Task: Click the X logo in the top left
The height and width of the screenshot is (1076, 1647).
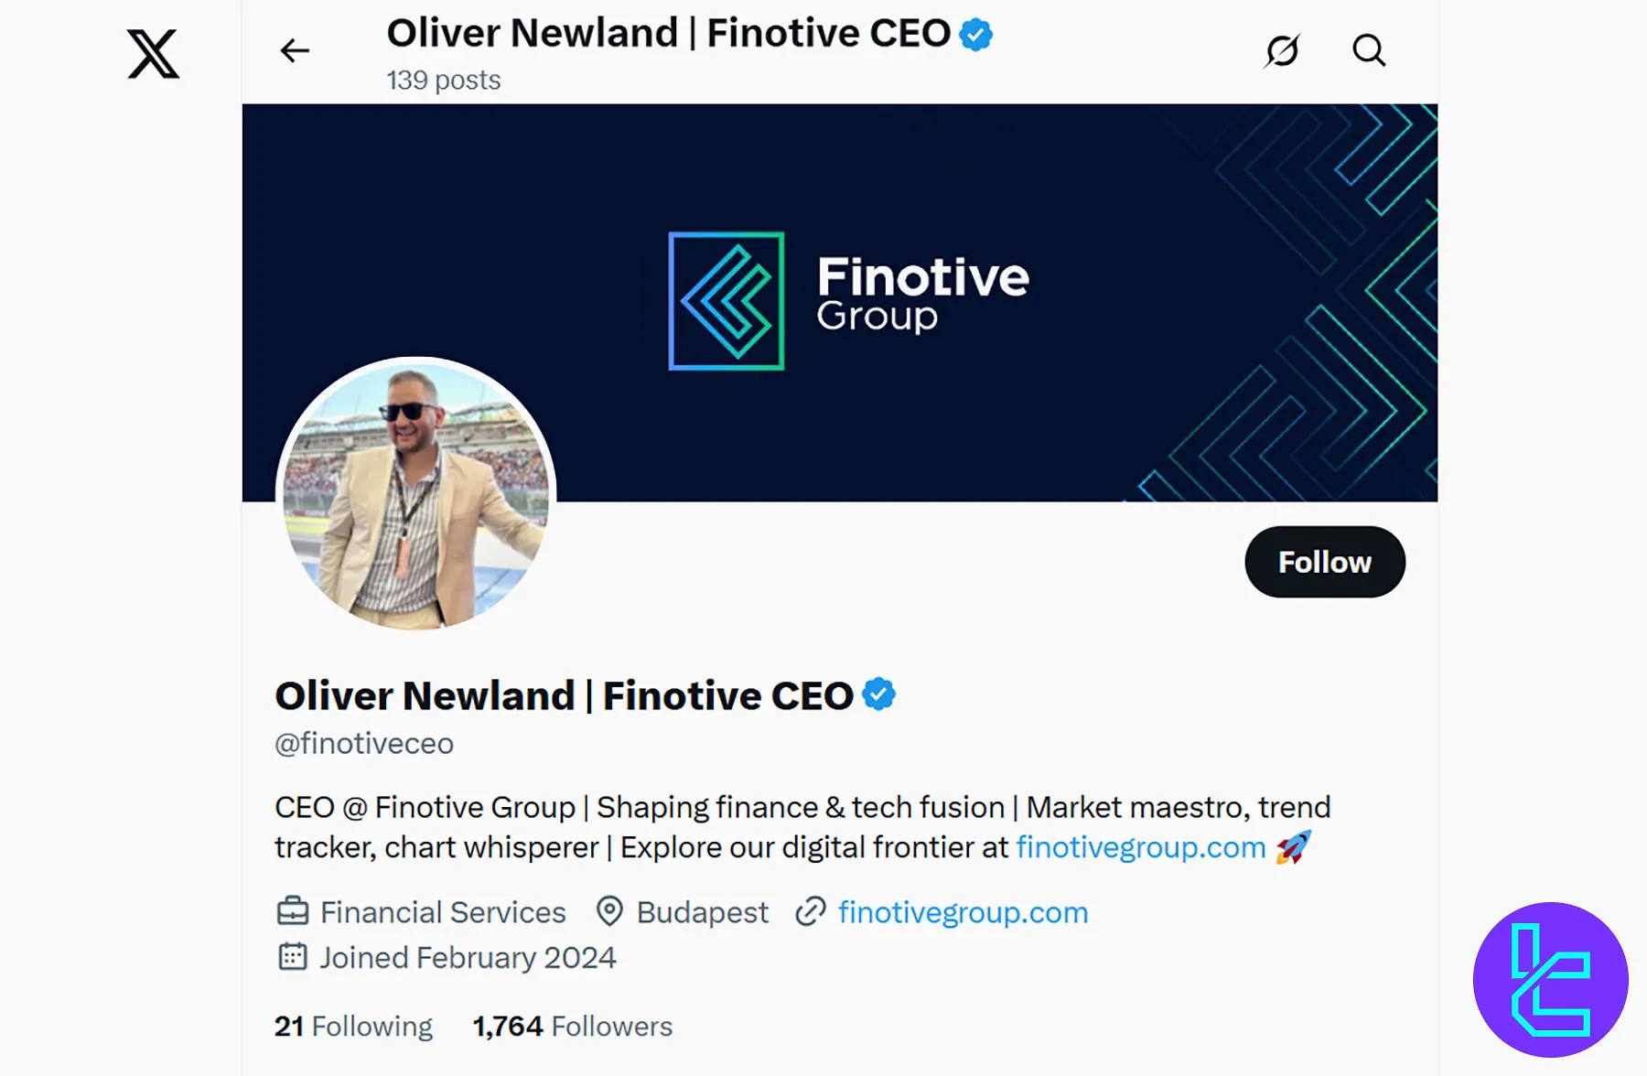Action: coord(152,53)
